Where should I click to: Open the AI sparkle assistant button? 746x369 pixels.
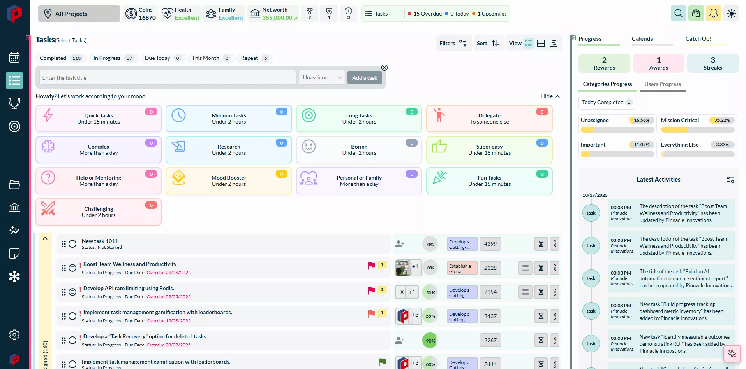[x=732, y=353]
